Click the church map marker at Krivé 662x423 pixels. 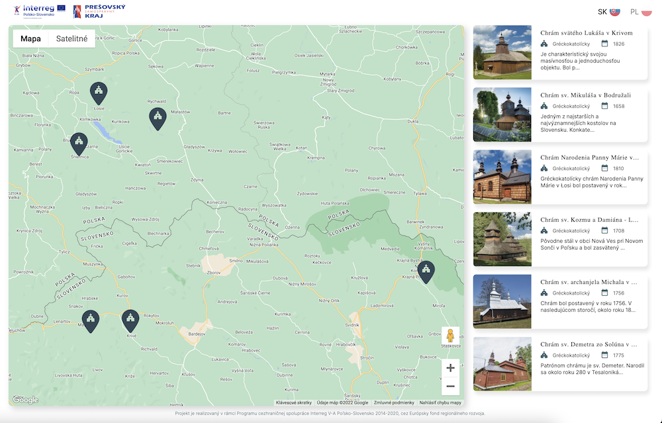[x=130, y=321]
